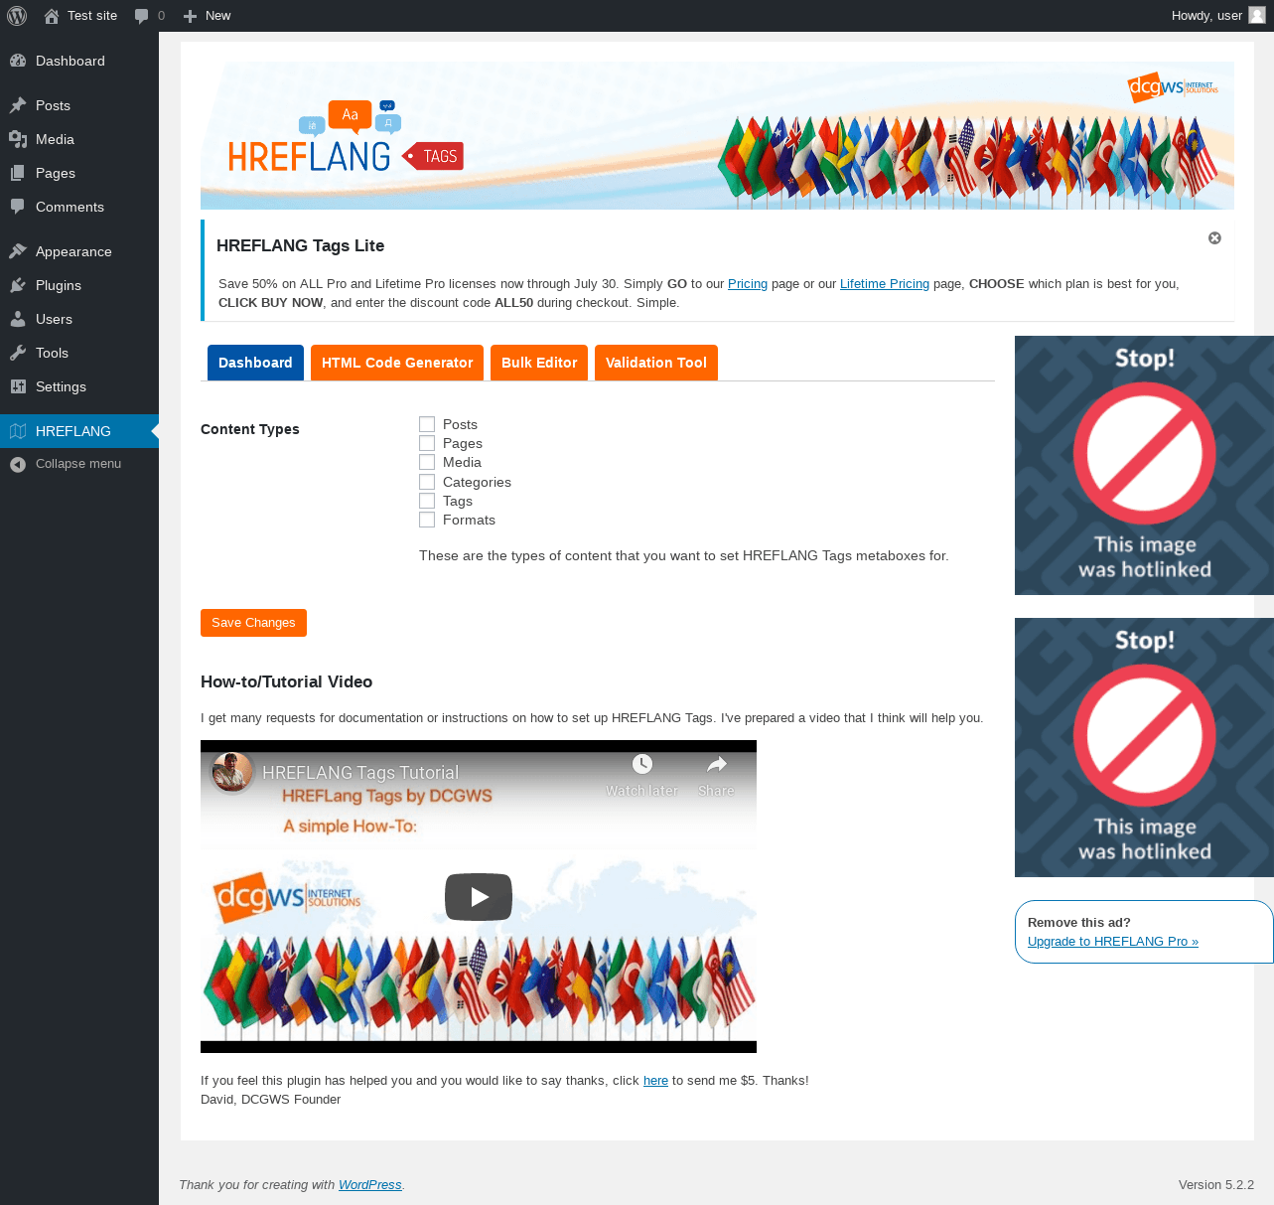
Task: Click the video channel avatar icon
Action: click(x=232, y=772)
